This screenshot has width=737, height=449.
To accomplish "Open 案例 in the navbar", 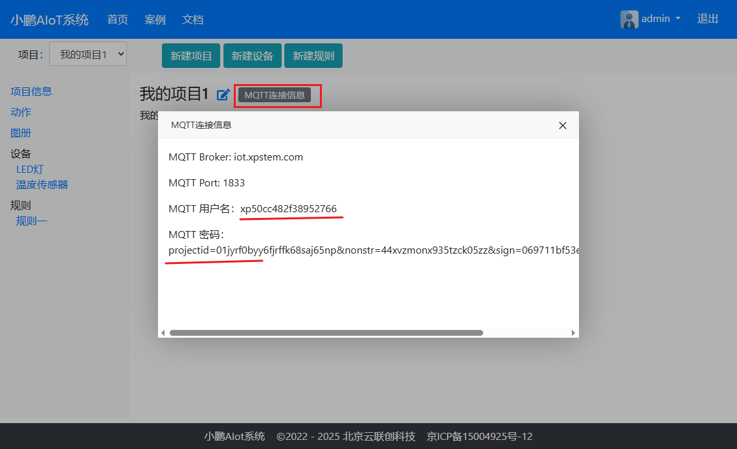I will [155, 19].
